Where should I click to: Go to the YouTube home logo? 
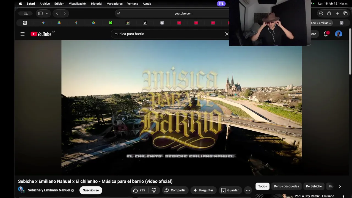pos(41,34)
